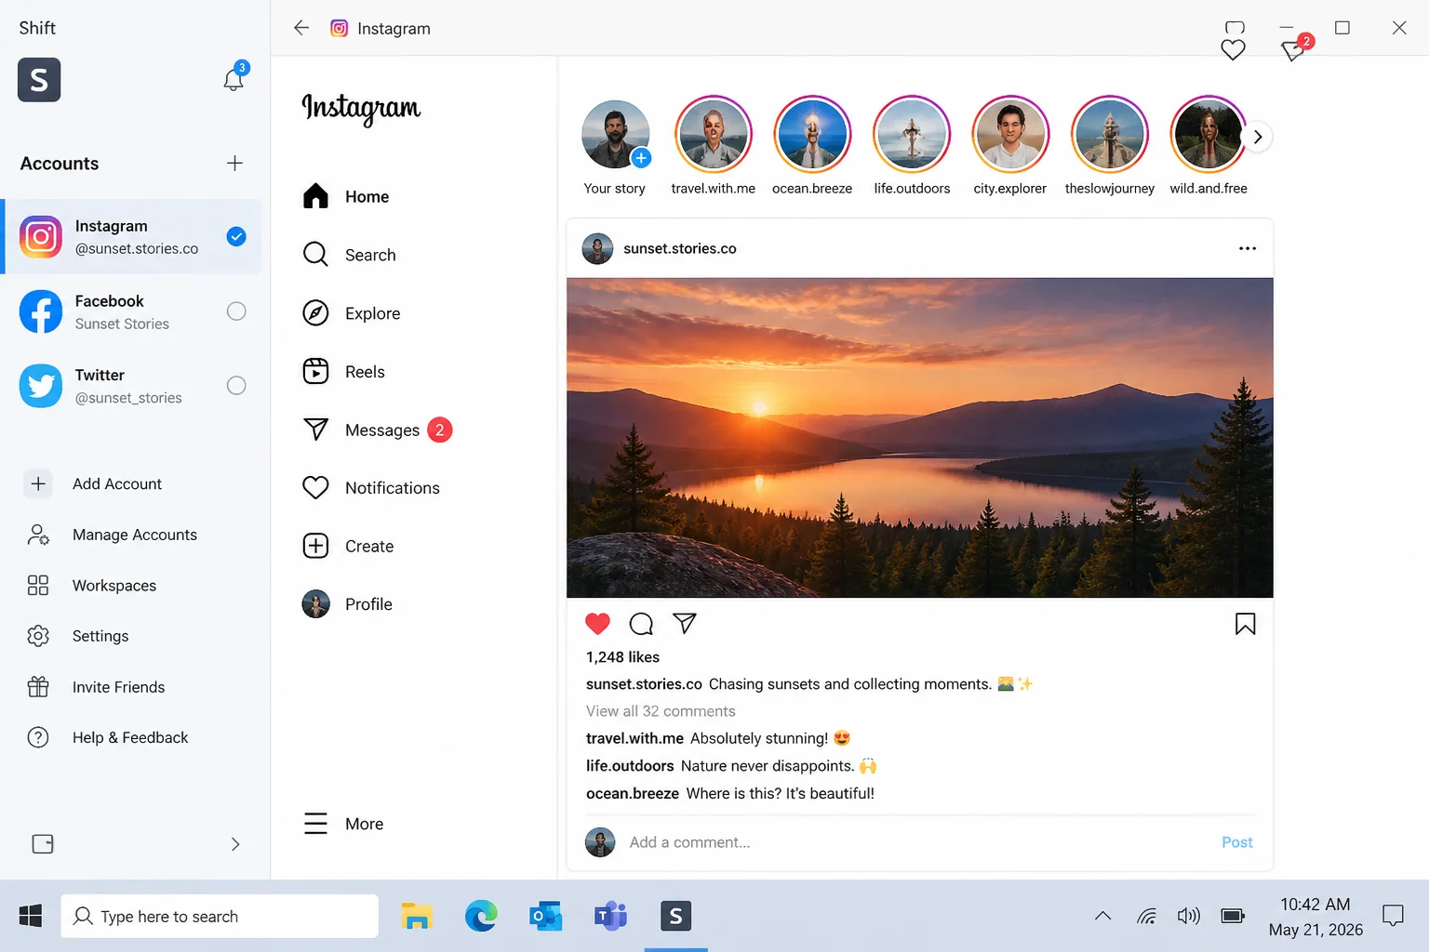Open the Windows Start menu
The height and width of the screenshot is (952, 1429).
pyautogui.click(x=31, y=917)
